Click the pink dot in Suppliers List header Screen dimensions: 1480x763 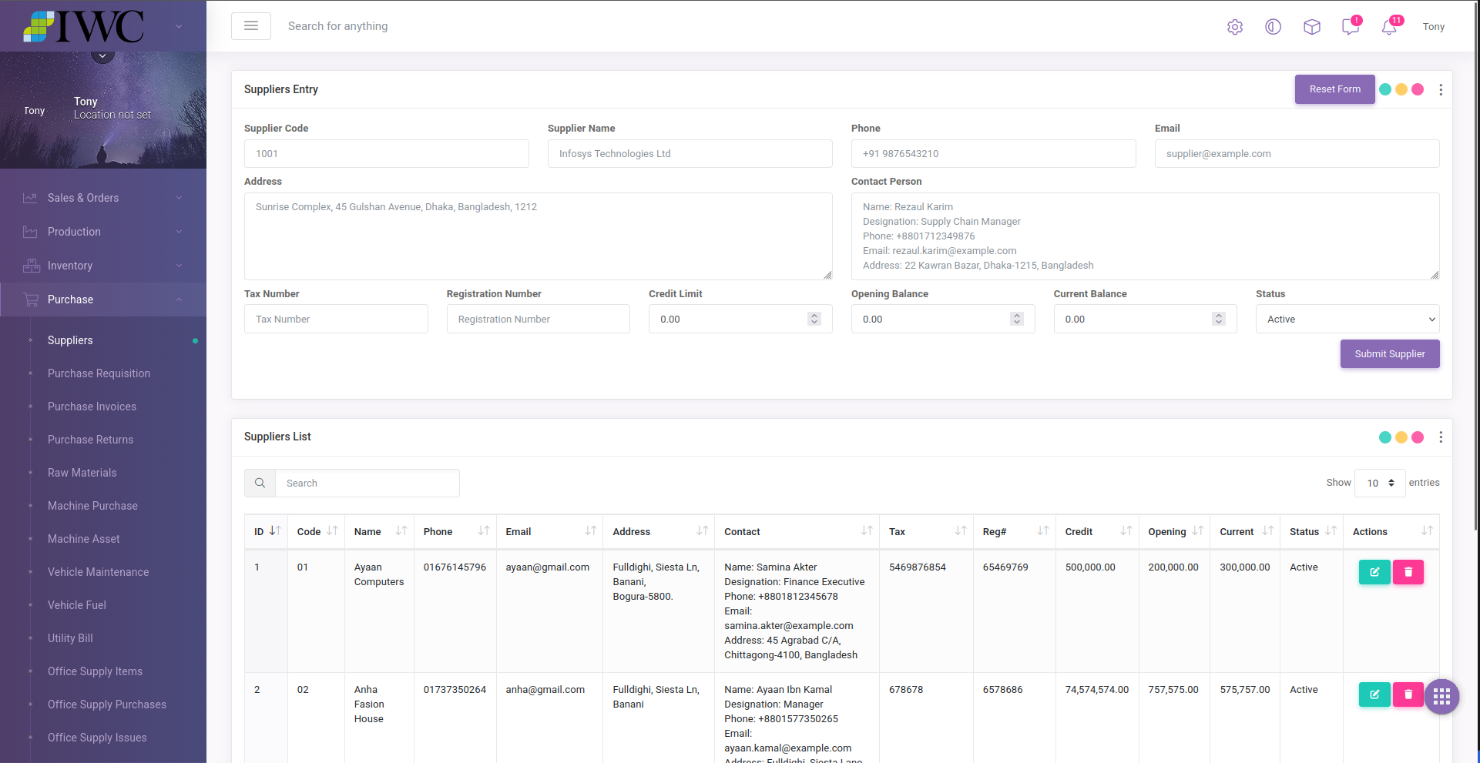point(1418,437)
